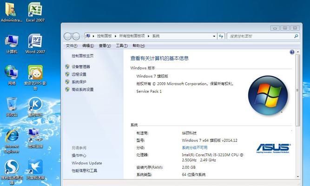The height and width of the screenshot is (186, 310).
Task: Launch the PPS 影音 desktop shortcut
Action: point(35,78)
